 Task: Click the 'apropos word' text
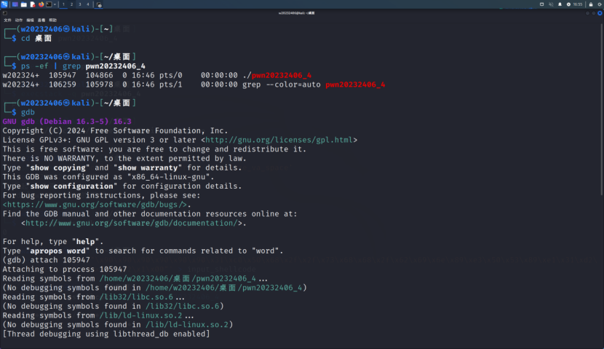click(x=57, y=251)
